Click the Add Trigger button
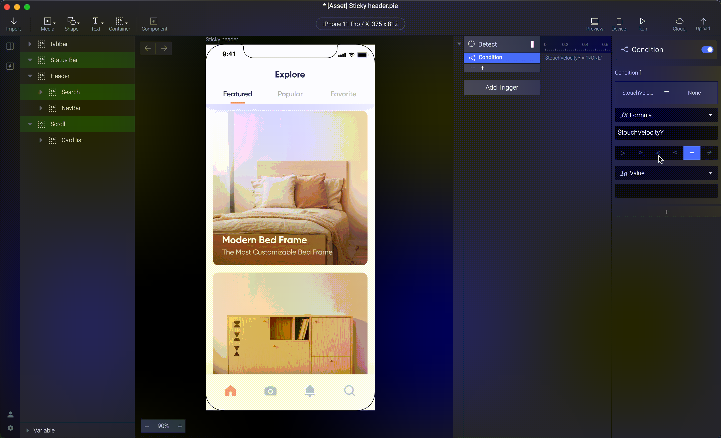Viewport: 721px width, 438px height. coord(502,87)
